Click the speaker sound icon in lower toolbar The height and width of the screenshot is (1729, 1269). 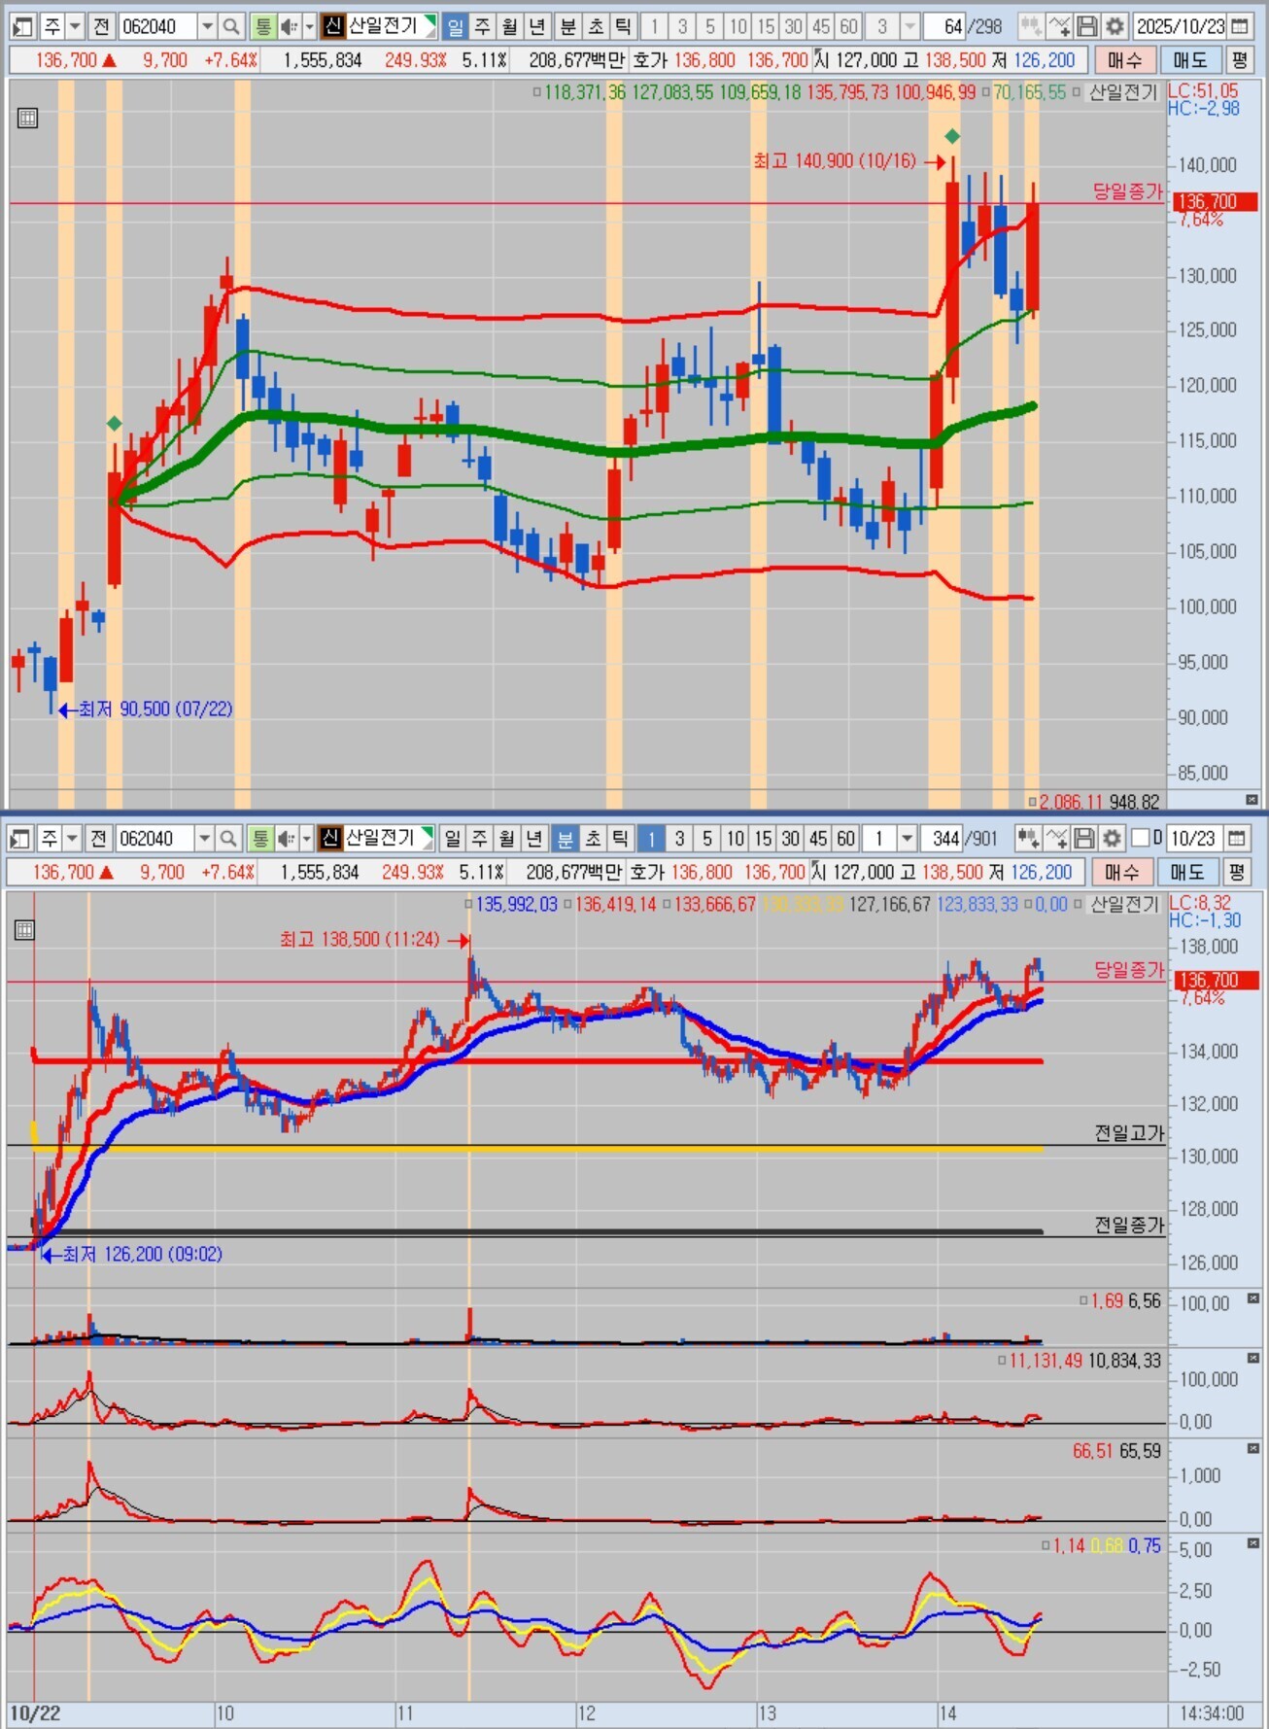pyautogui.click(x=286, y=838)
